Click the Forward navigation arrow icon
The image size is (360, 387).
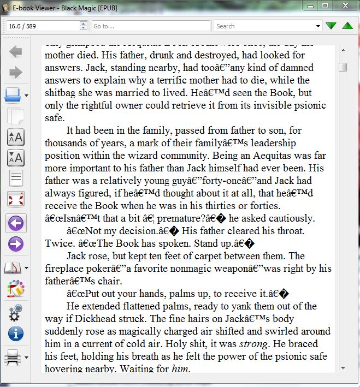pos(15,72)
